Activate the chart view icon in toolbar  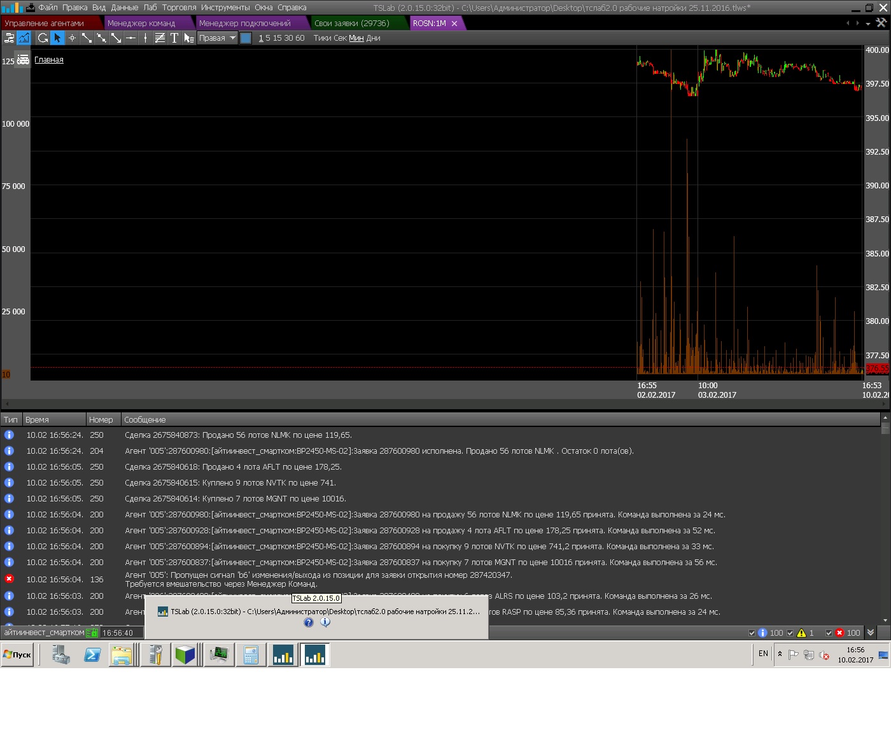click(x=24, y=38)
